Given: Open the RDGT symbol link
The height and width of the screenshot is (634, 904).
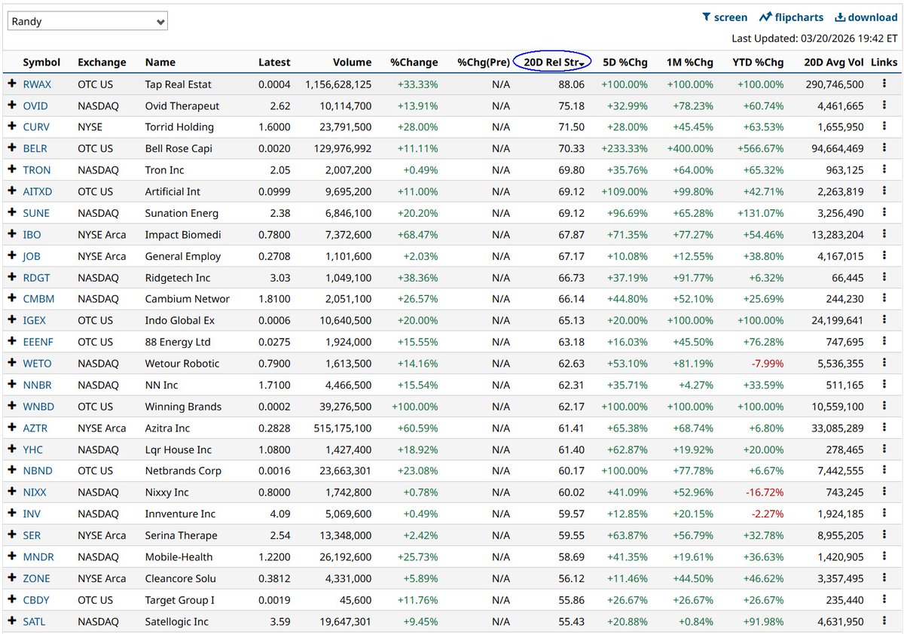Looking at the screenshot, I should 36,278.
